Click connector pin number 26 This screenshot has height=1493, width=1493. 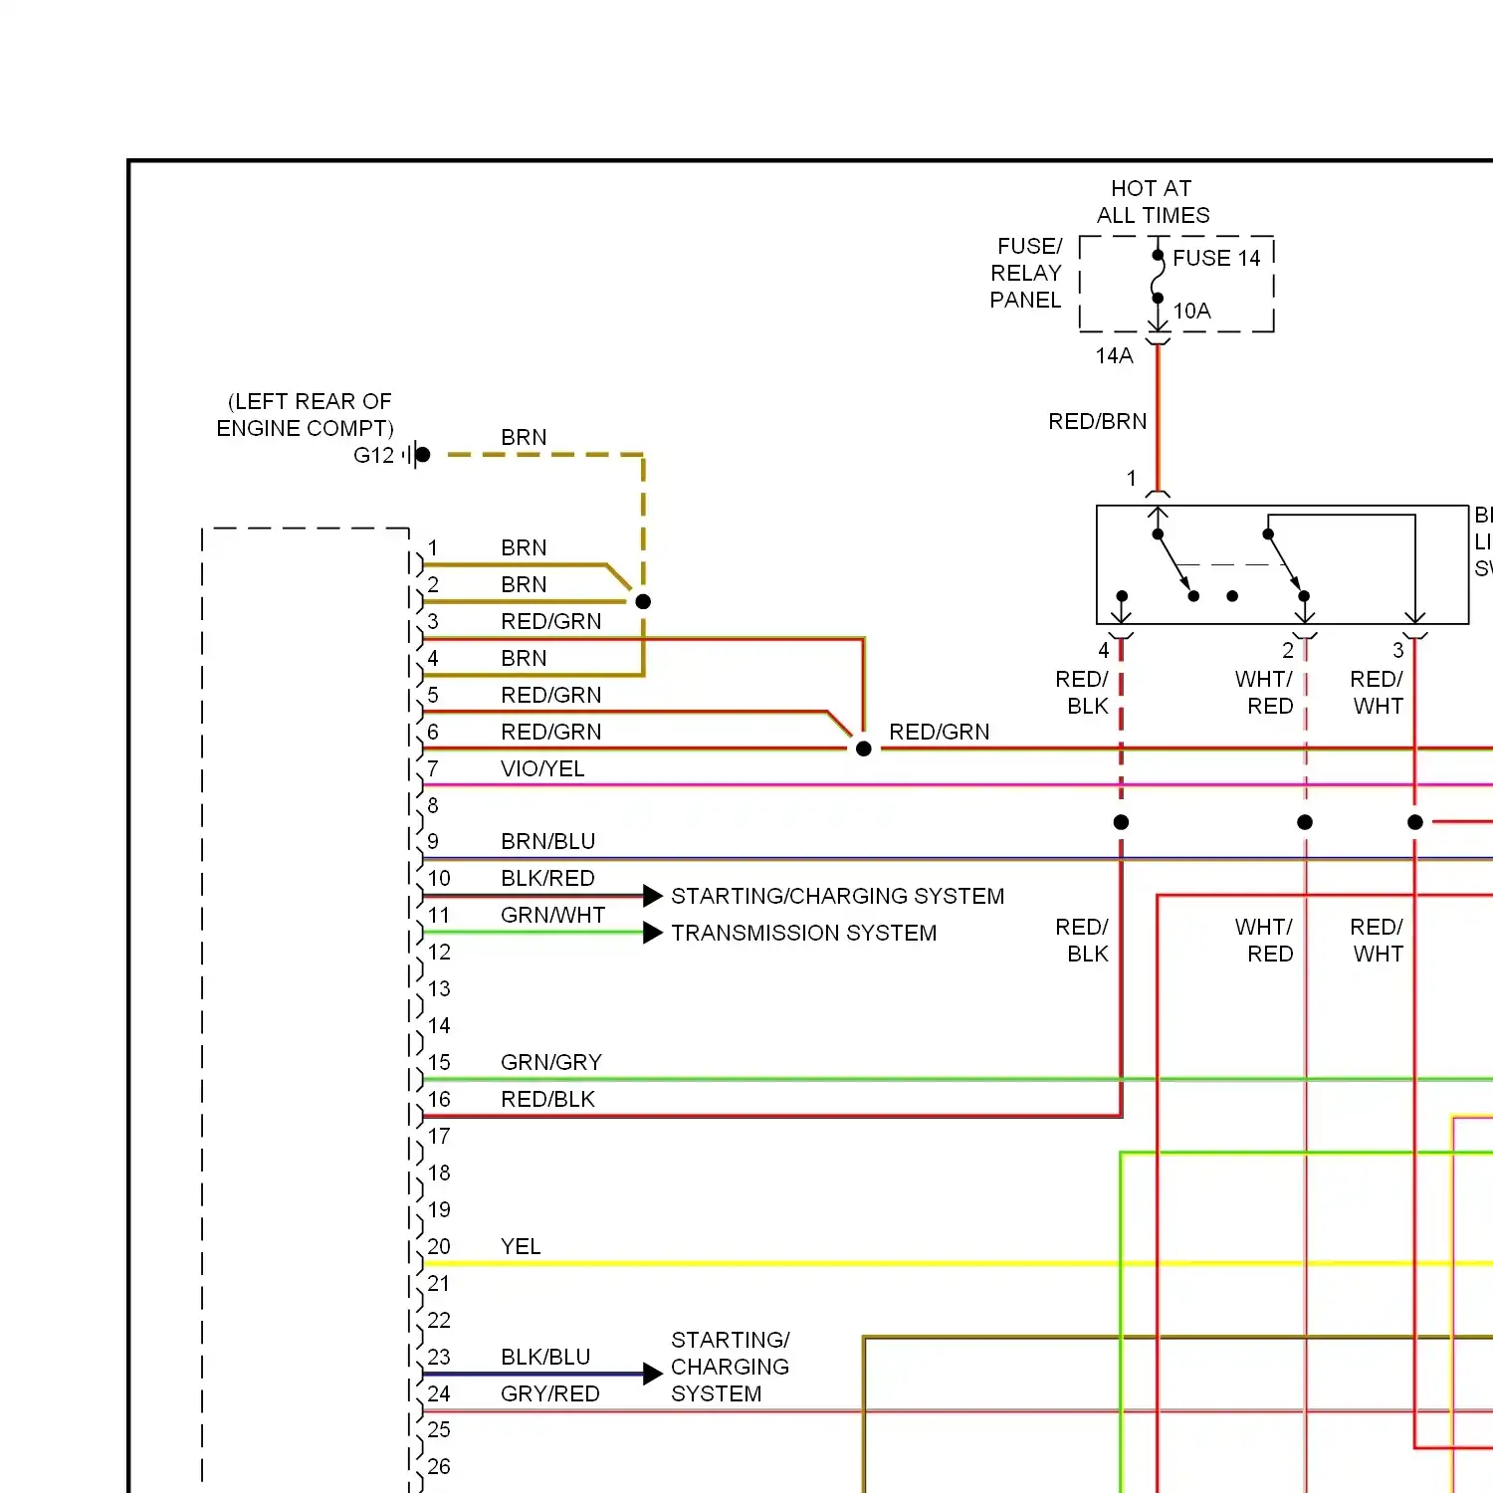[x=439, y=1466]
